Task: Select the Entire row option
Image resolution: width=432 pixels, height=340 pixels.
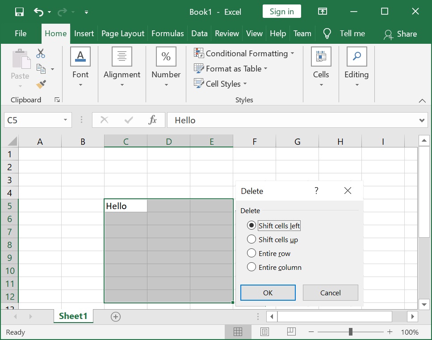Action: pyautogui.click(x=268, y=253)
